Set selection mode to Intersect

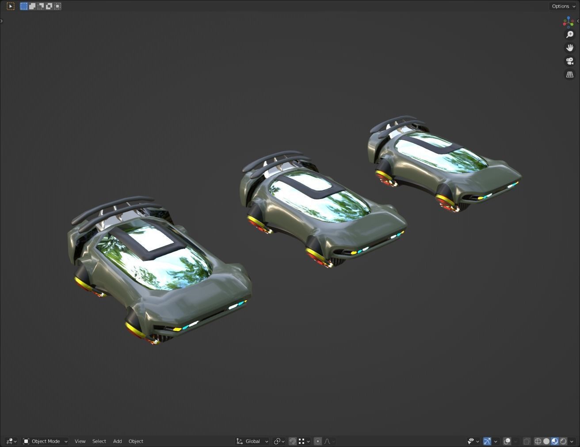[57, 6]
